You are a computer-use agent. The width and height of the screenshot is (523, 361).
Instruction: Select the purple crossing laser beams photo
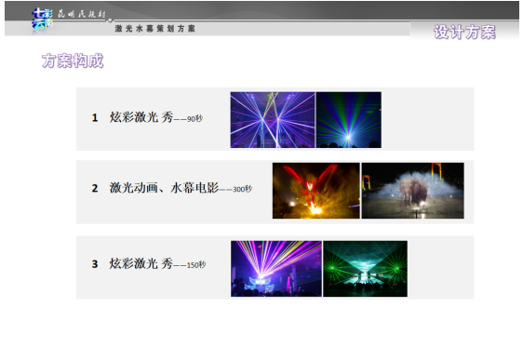pos(272,120)
